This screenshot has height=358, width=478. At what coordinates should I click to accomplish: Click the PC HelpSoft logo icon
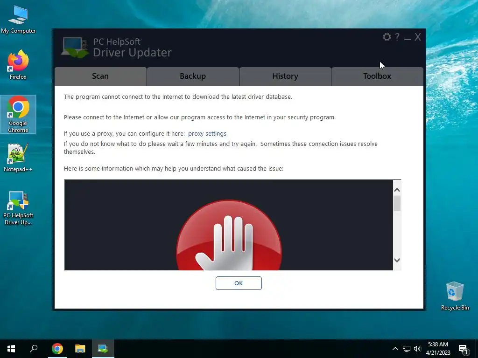click(75, 47)
